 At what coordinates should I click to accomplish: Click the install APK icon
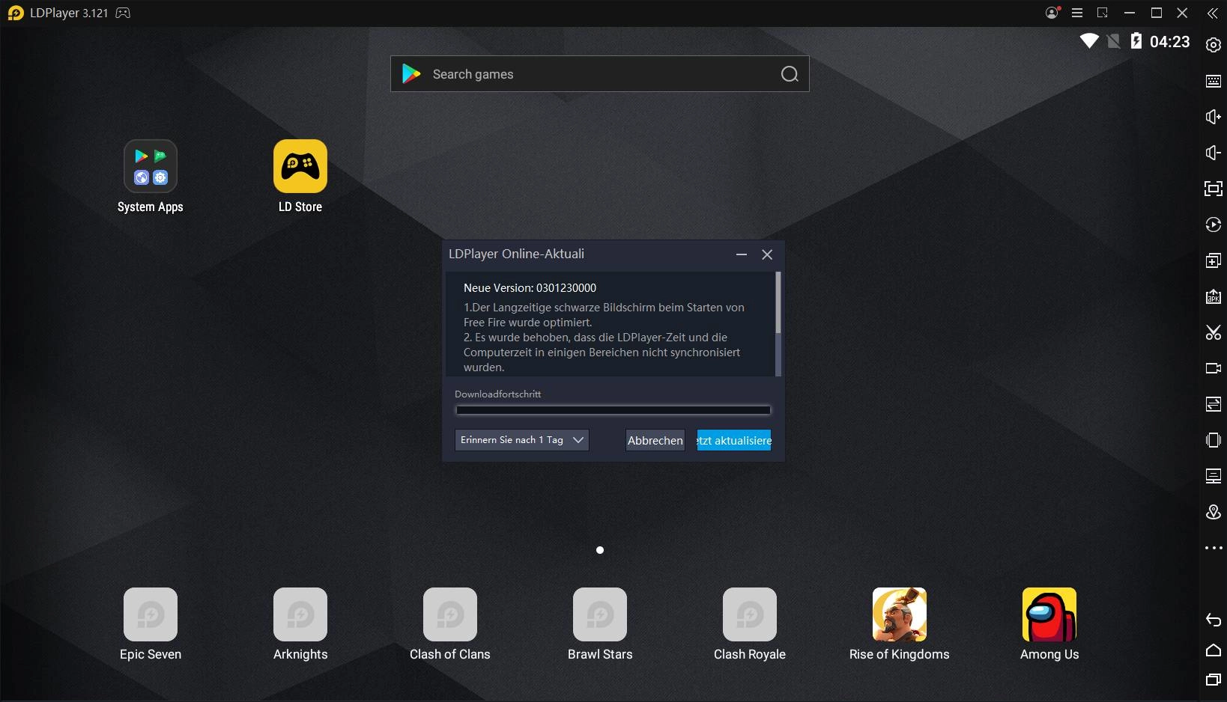(x=1213, y=296)
